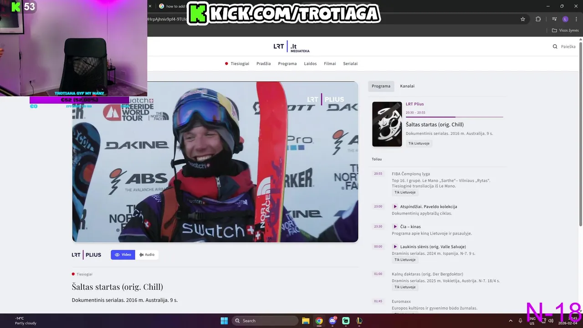Open the League of Legends taskbar icon
Image resolution: width=583 pixels, height=328 pixels.
[x=359, y=321]
